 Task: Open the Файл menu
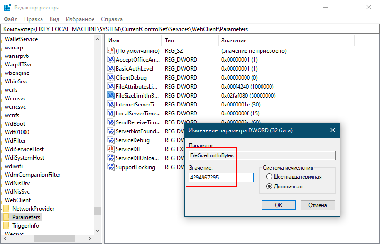pos(10,19)
